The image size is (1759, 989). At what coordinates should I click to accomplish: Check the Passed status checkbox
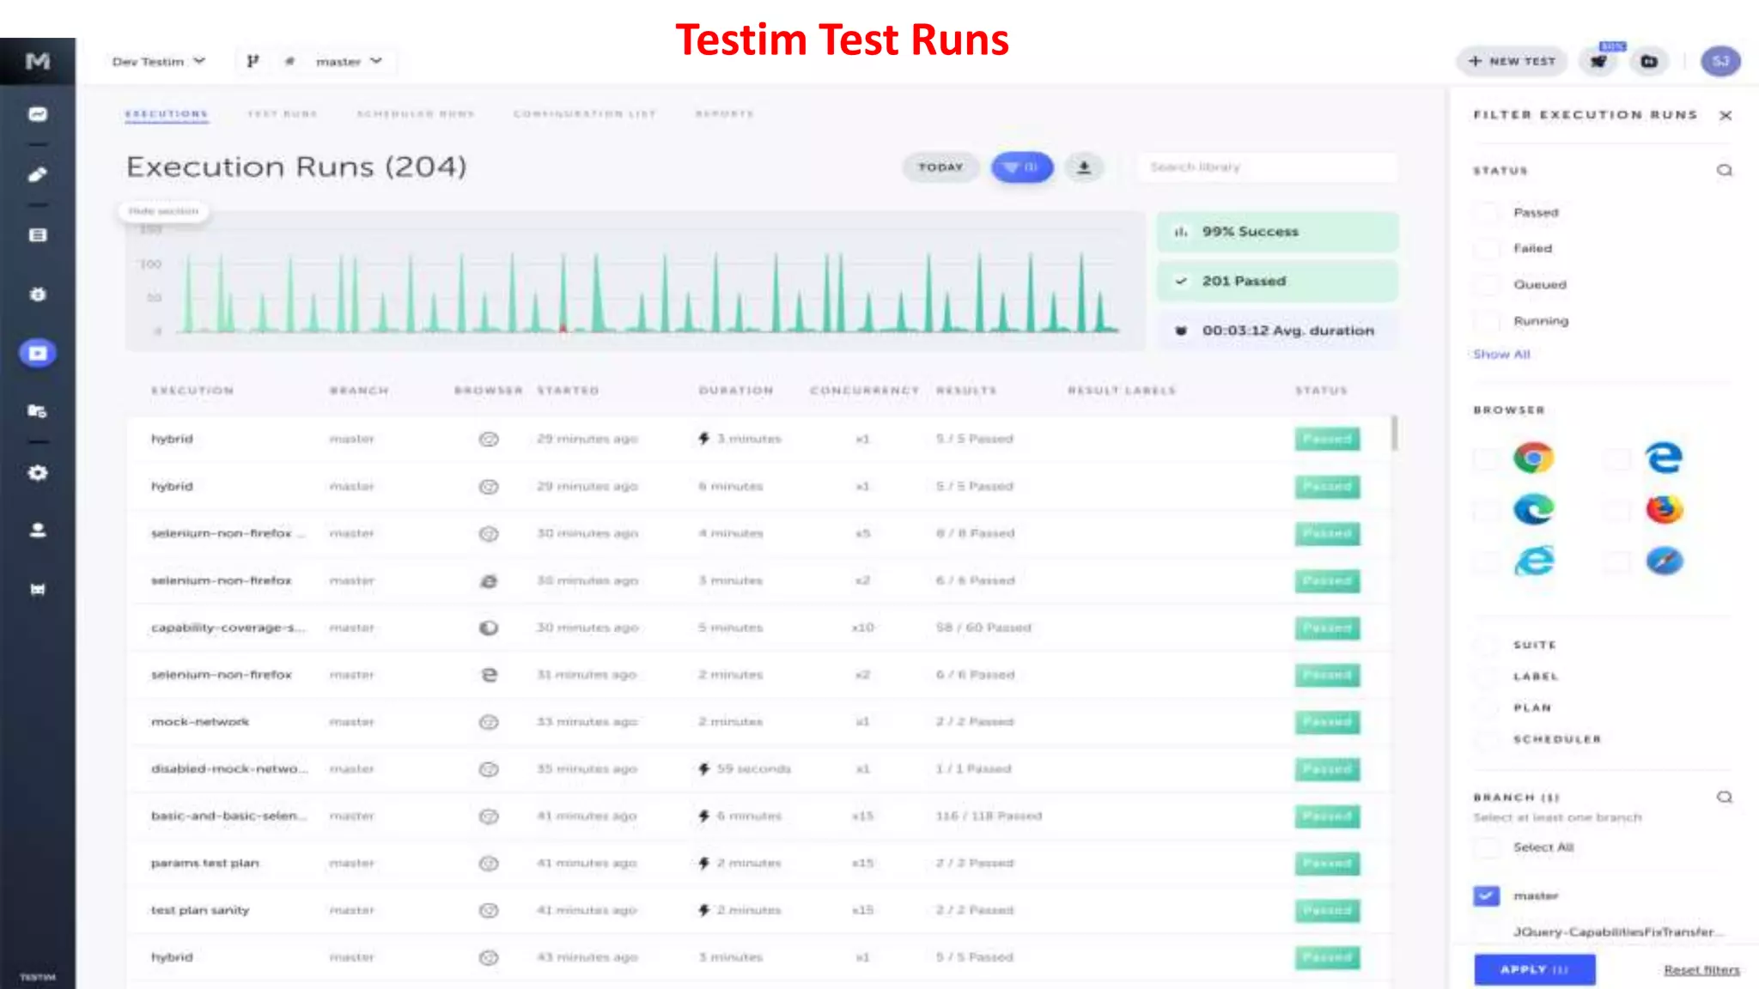[x=1487, y=213]
